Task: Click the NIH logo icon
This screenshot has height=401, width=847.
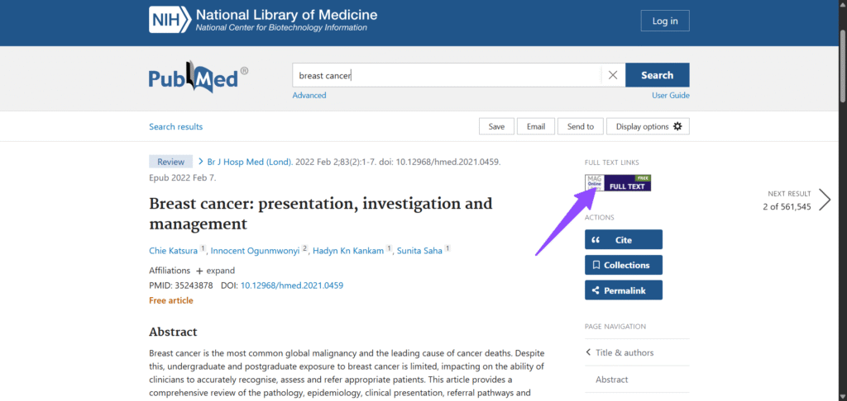Action: (169, 21)
